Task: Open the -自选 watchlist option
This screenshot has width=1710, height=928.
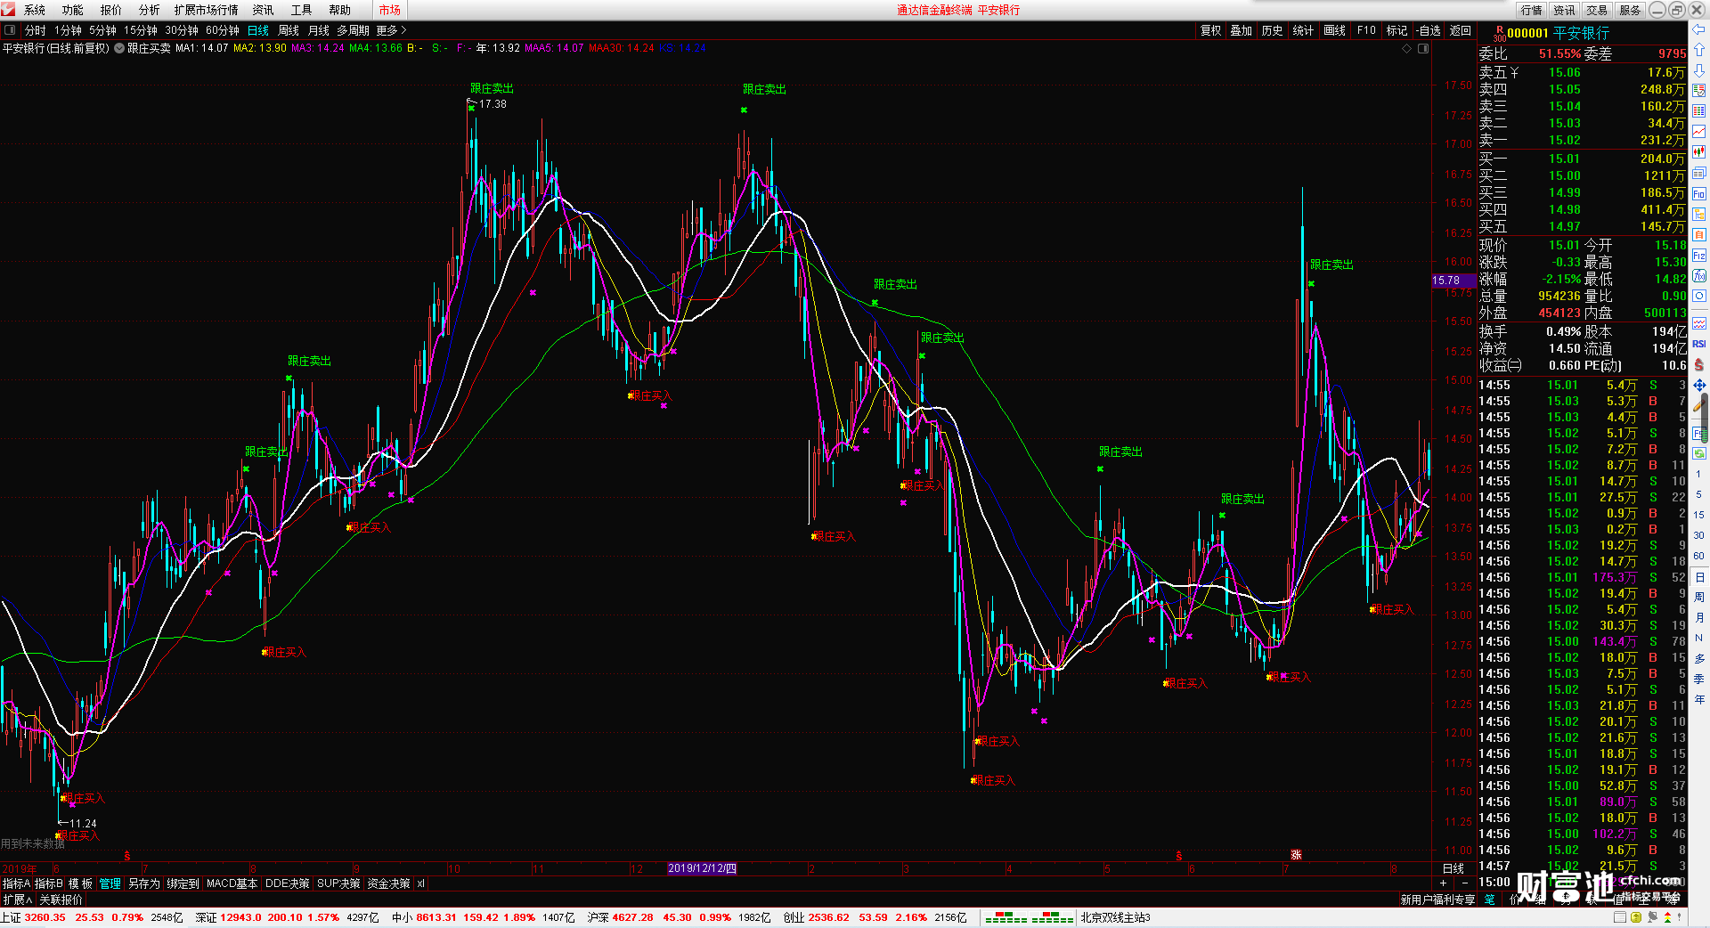Action: click(x=1429, y=30)
